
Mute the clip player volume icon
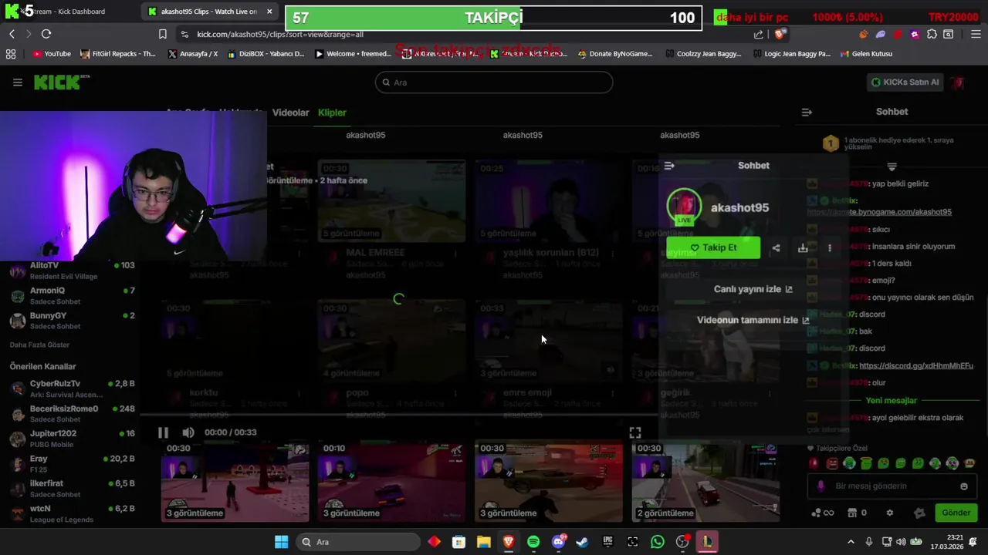point(188,432)
